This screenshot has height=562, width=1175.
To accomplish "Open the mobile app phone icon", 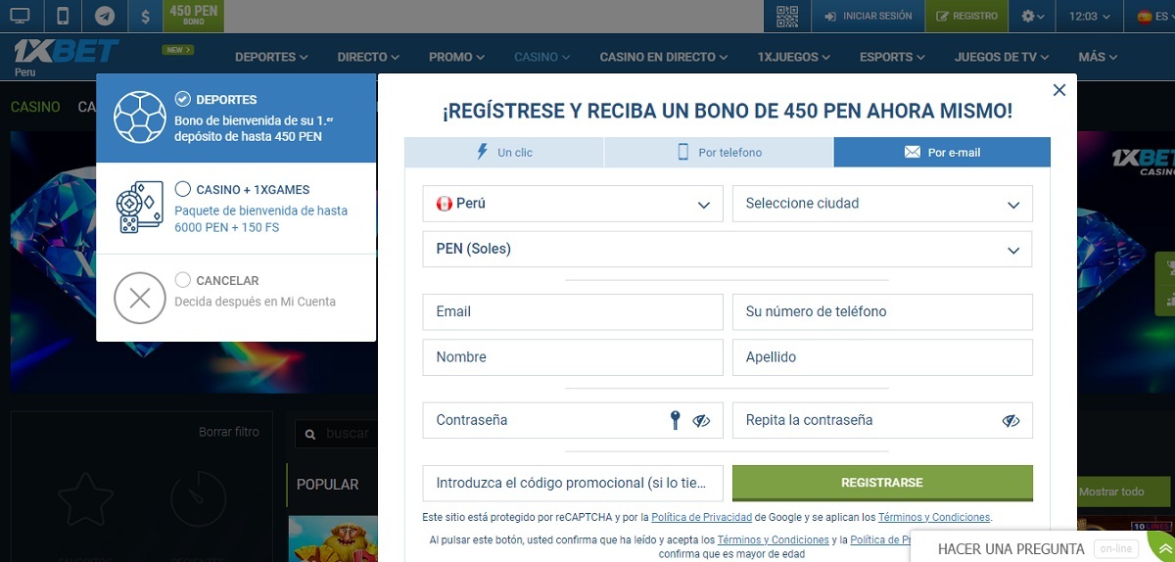I will coord(63,16).
